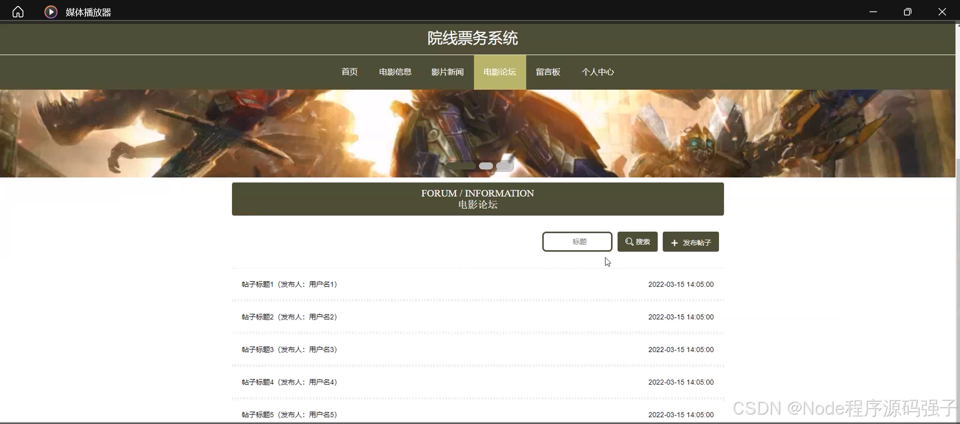
Task: Click the 搜索 search button
Action: 637,242
